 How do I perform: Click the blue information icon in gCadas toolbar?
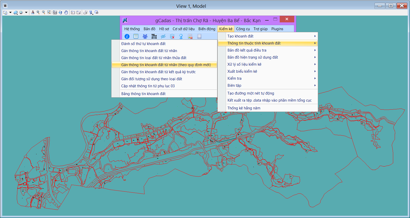[x=127, y=36]
